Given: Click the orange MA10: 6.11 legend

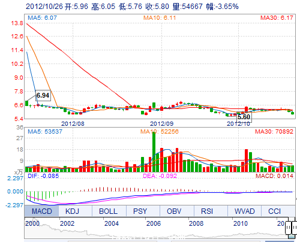Looking at the screenshot, I should click(160, 18).
